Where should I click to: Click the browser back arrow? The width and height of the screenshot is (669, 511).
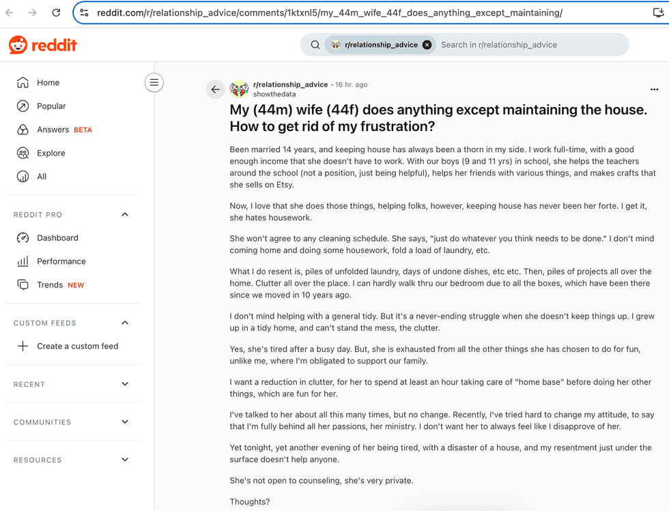10,13
